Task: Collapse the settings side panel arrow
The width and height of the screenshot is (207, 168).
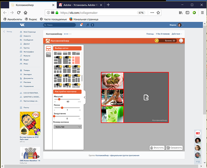Action: click(x=85, y=97)
